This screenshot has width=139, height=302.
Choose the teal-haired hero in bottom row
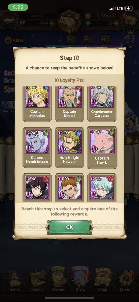(102, 187)
